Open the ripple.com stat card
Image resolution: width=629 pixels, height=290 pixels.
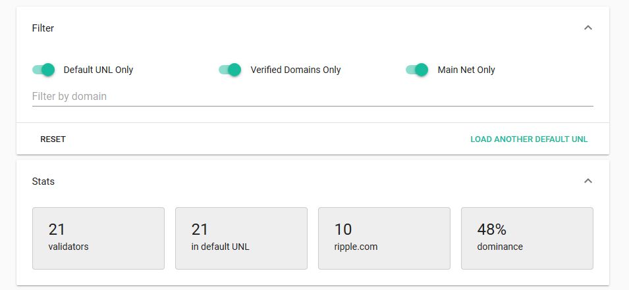point(384,238)
